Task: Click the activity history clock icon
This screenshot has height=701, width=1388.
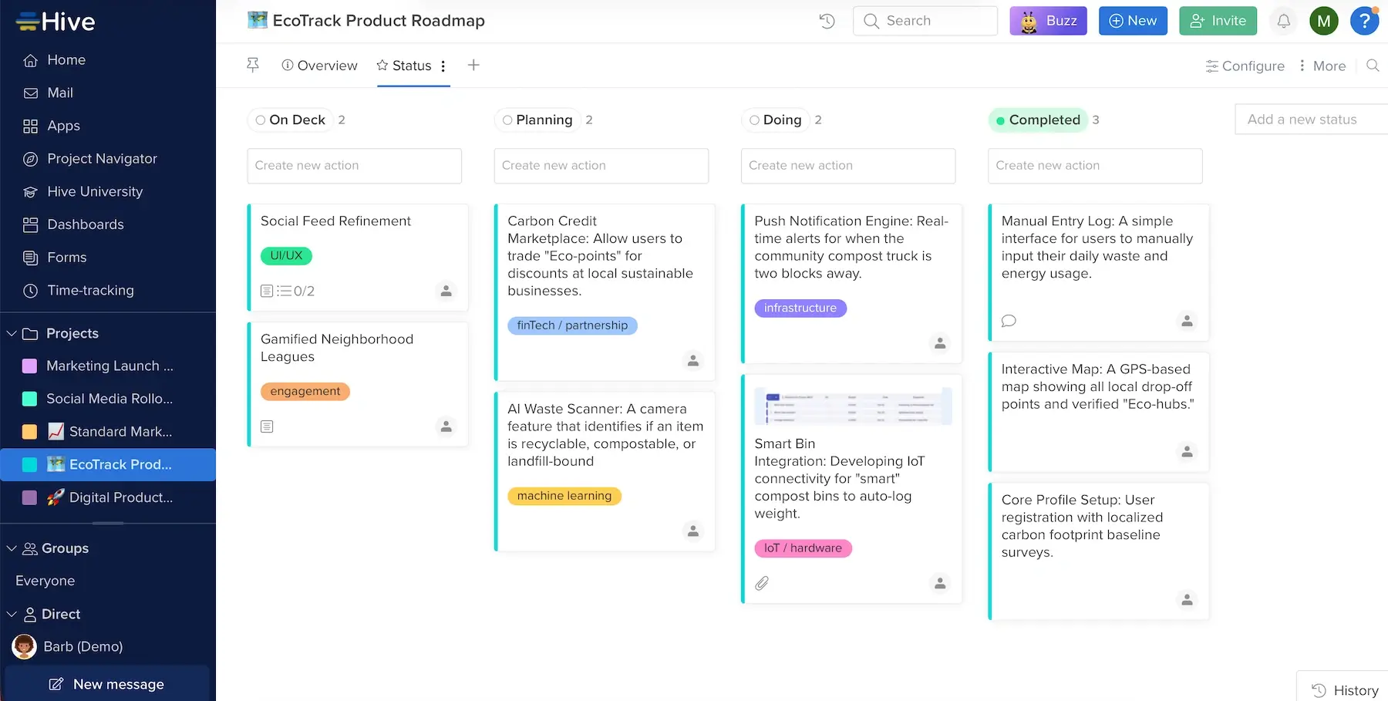Action: click(827, 21)
